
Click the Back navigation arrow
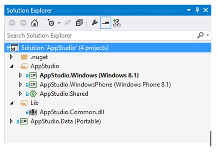[12, 23]
